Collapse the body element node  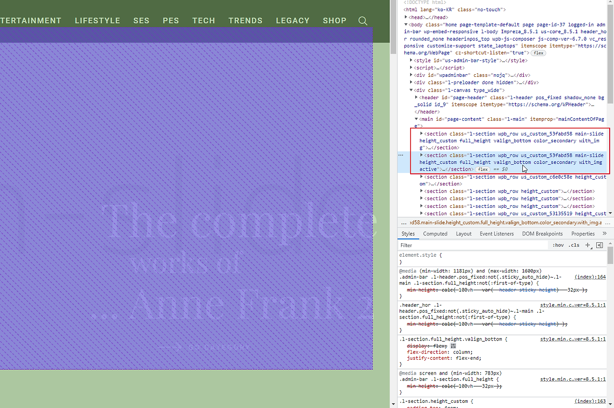pos(406,24)
